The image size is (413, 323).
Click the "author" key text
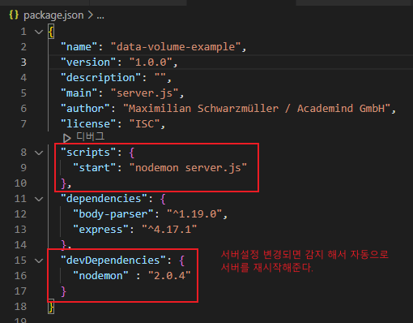coord(85,109)
